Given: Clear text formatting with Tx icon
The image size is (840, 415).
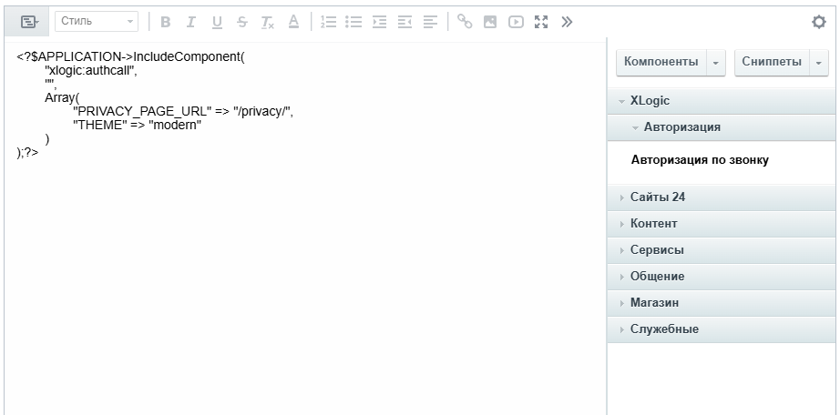Looking at the screenshot, I should [267, 21].
